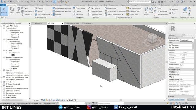
Task: Click the Задать work plane tool
Action: point(185,10)
